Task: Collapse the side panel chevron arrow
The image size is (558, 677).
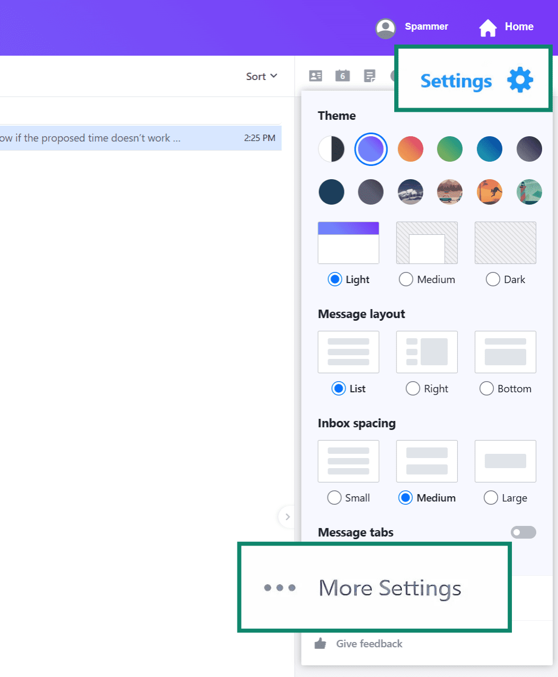Action: [x=287, y=516]
